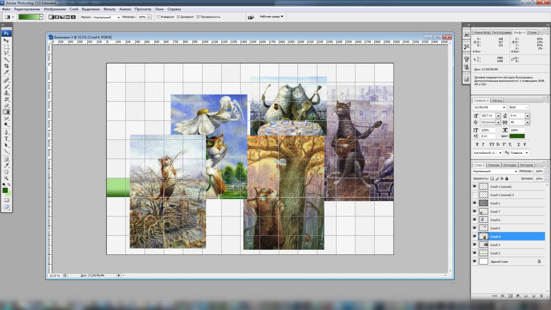Click the text Цвет color swatch
The image size is (551, 310).
click(517, 136)
